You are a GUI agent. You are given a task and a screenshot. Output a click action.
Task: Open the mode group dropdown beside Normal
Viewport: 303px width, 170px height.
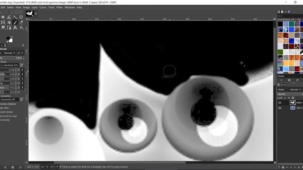[20, 53]
